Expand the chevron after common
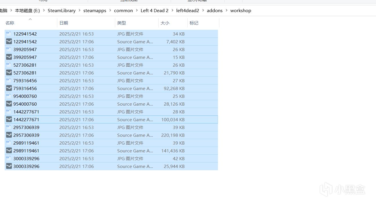Screen dimensions: 376x202 (137, 11)
